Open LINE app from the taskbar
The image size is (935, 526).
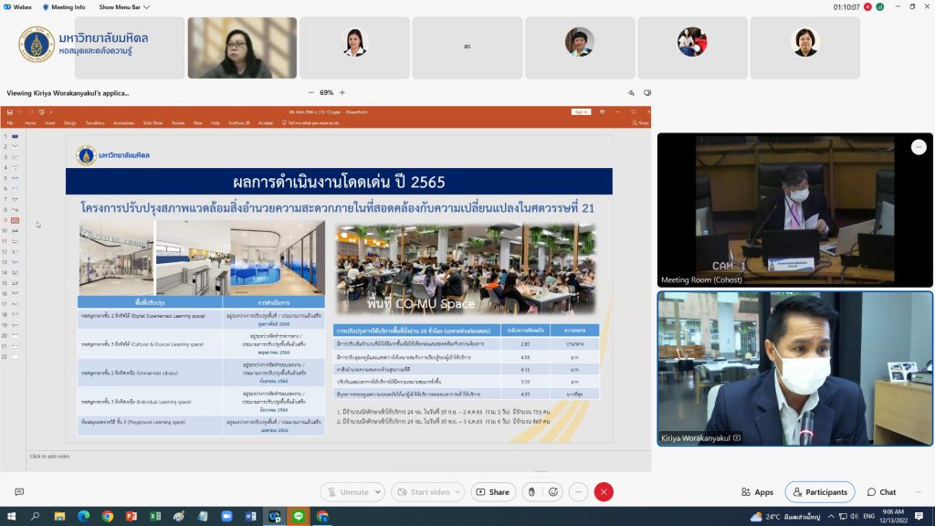[298, 517]
